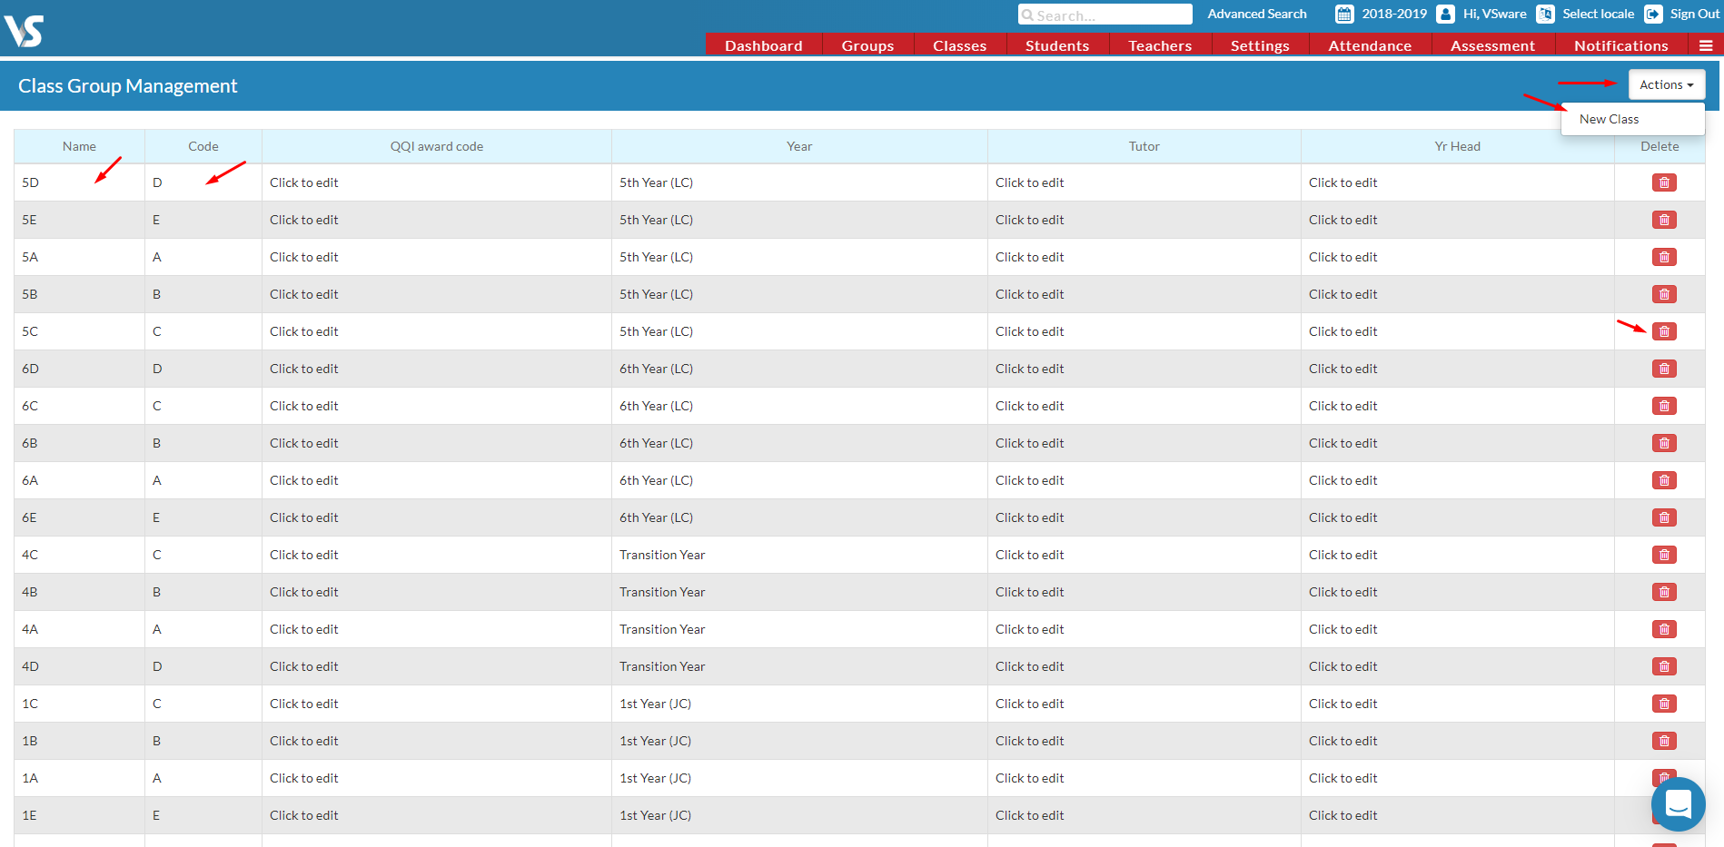Image resolution: width=1724 pixels, height=847 pixels.
Task: Go to the Settings tab
Action: click(x=1260, y=45)
